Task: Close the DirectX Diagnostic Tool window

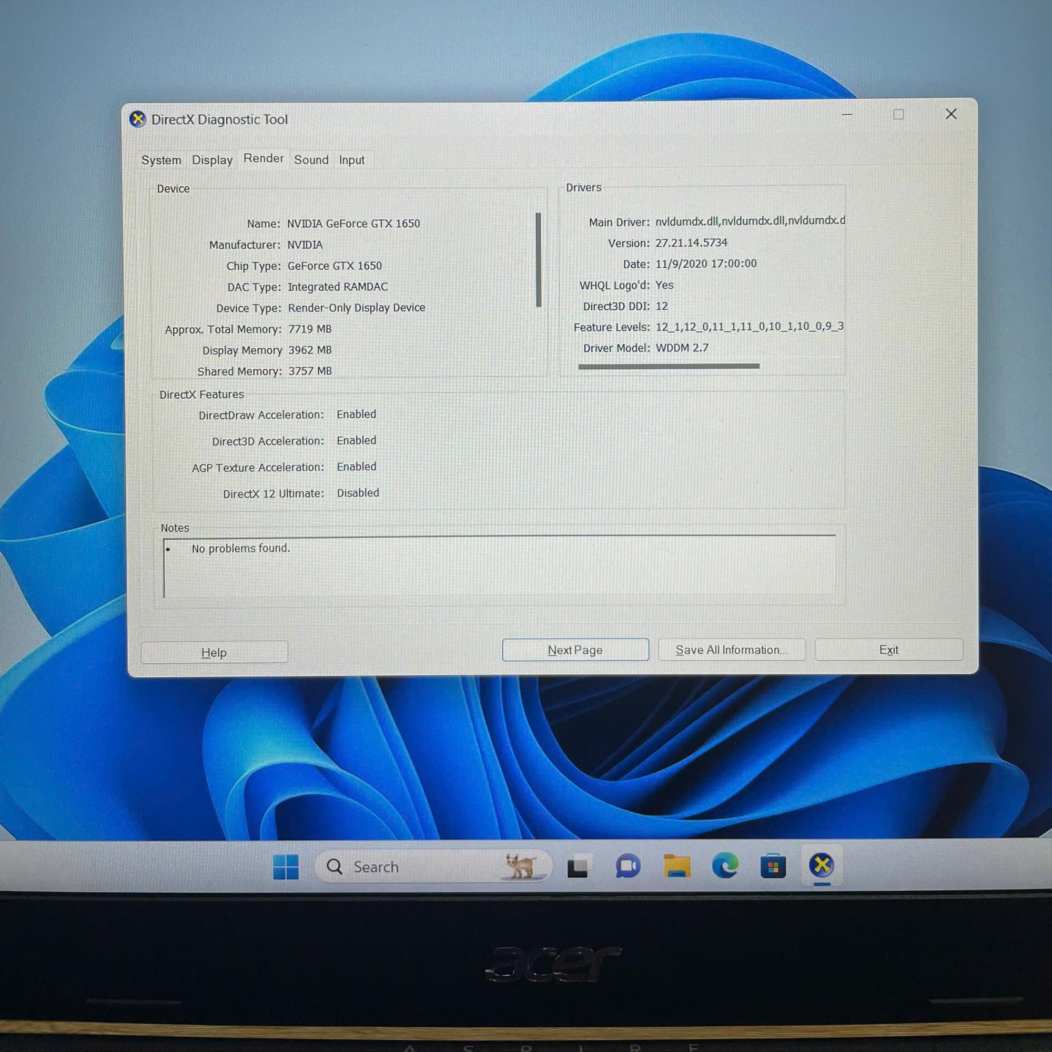Action: 950,114
